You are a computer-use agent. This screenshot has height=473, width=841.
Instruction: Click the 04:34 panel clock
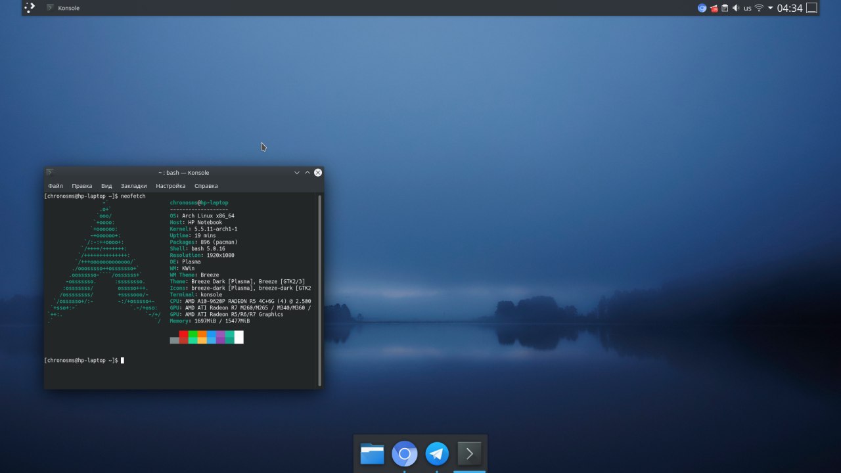pyautogui.click(x=790, y=8)
